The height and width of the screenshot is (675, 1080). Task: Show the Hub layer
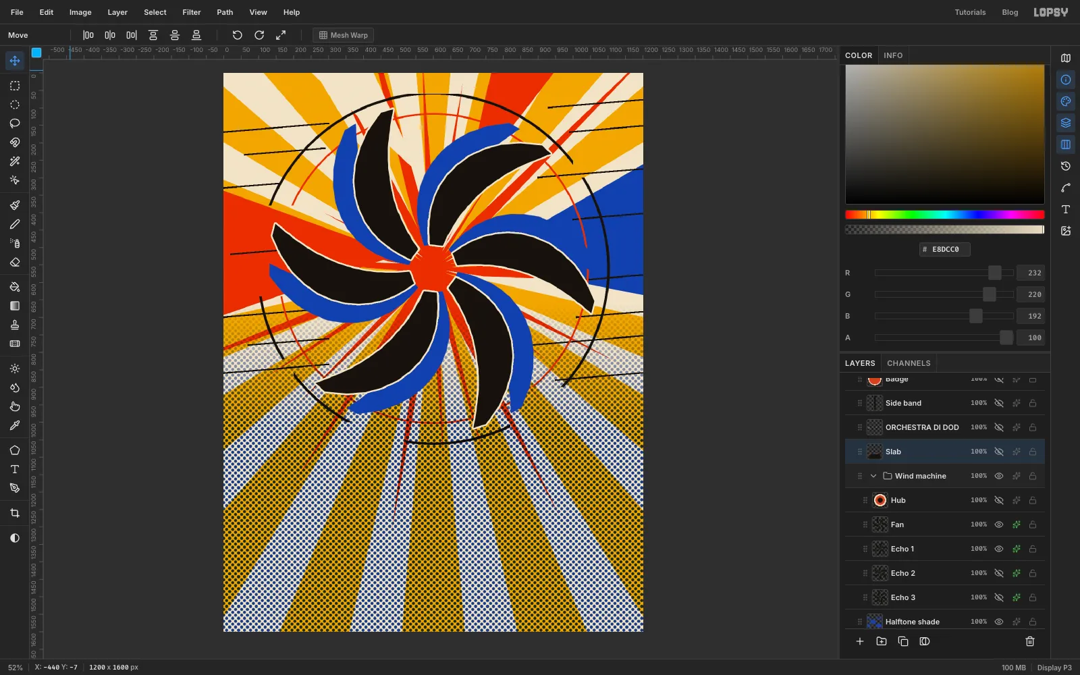coord(999,500)
